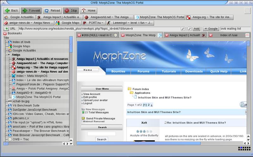253x157 pixels.
Task: Open Google Actualités quick link
Action: (x=20, y=17)
